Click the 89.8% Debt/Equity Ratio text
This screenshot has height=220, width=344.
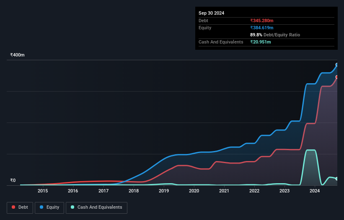click(275, 35)
